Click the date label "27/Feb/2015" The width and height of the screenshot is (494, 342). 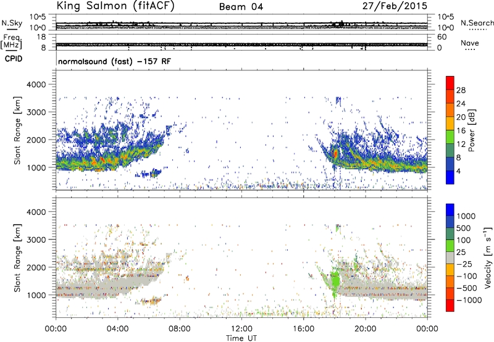tap(395, 6)
